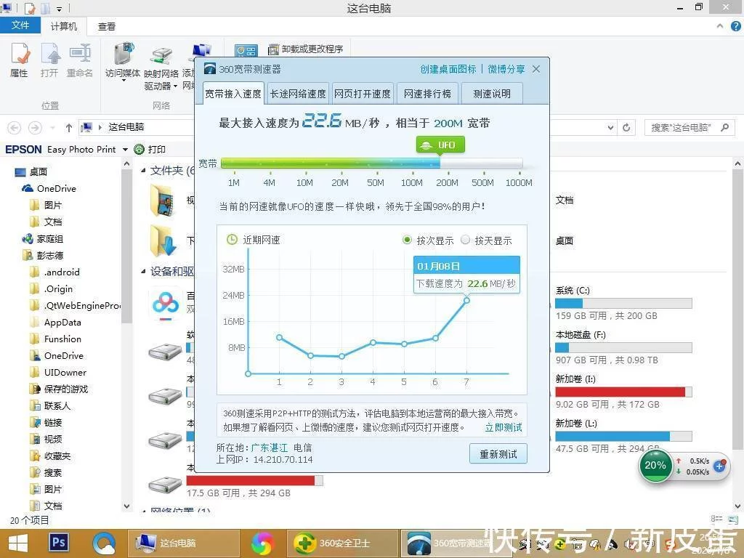Click the 映射网络驱动器 map drive icon

pos(161,55)
